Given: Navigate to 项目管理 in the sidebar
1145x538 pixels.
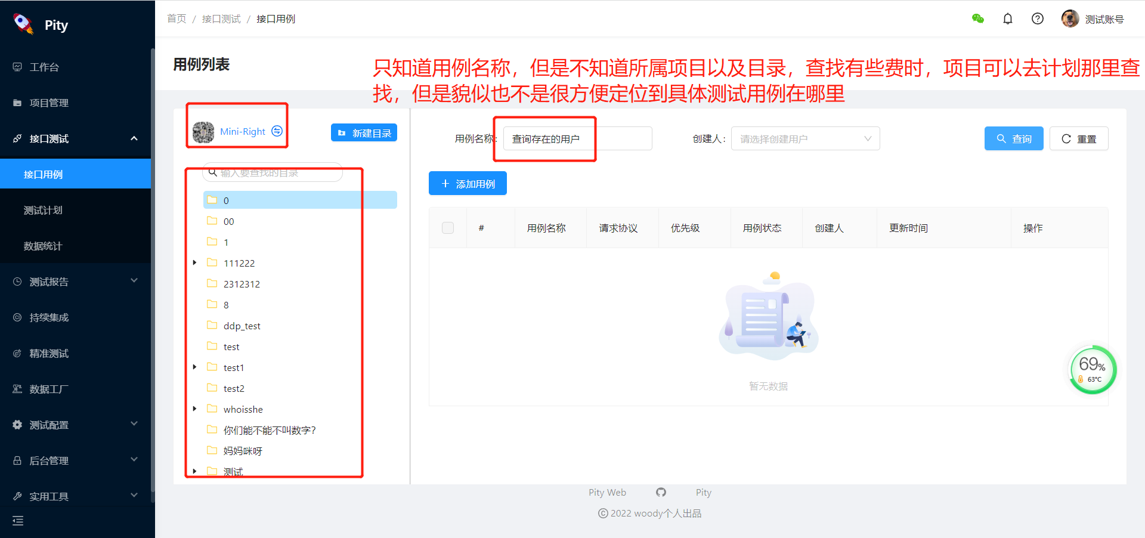Looking at the screenshot, I should [48, 103].
